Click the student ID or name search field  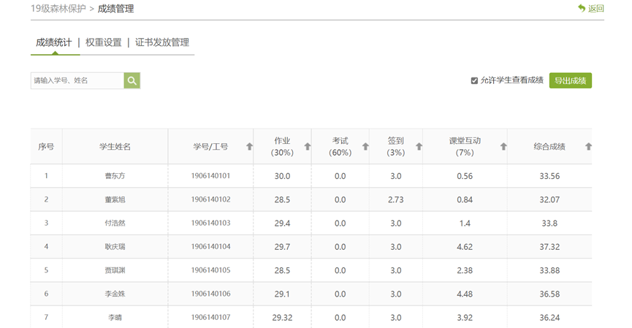(77, 80)
